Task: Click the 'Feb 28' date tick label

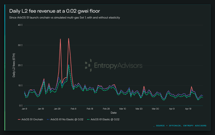Action: pyautogui.click(x=106, y=109)
